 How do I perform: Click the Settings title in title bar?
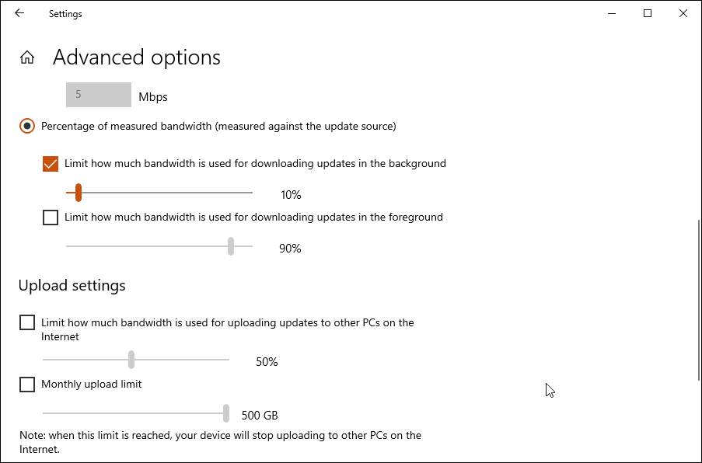coord(65,14)
